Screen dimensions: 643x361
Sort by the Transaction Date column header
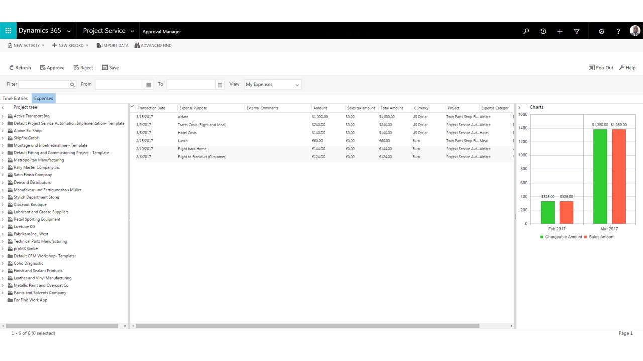[151, 108]
